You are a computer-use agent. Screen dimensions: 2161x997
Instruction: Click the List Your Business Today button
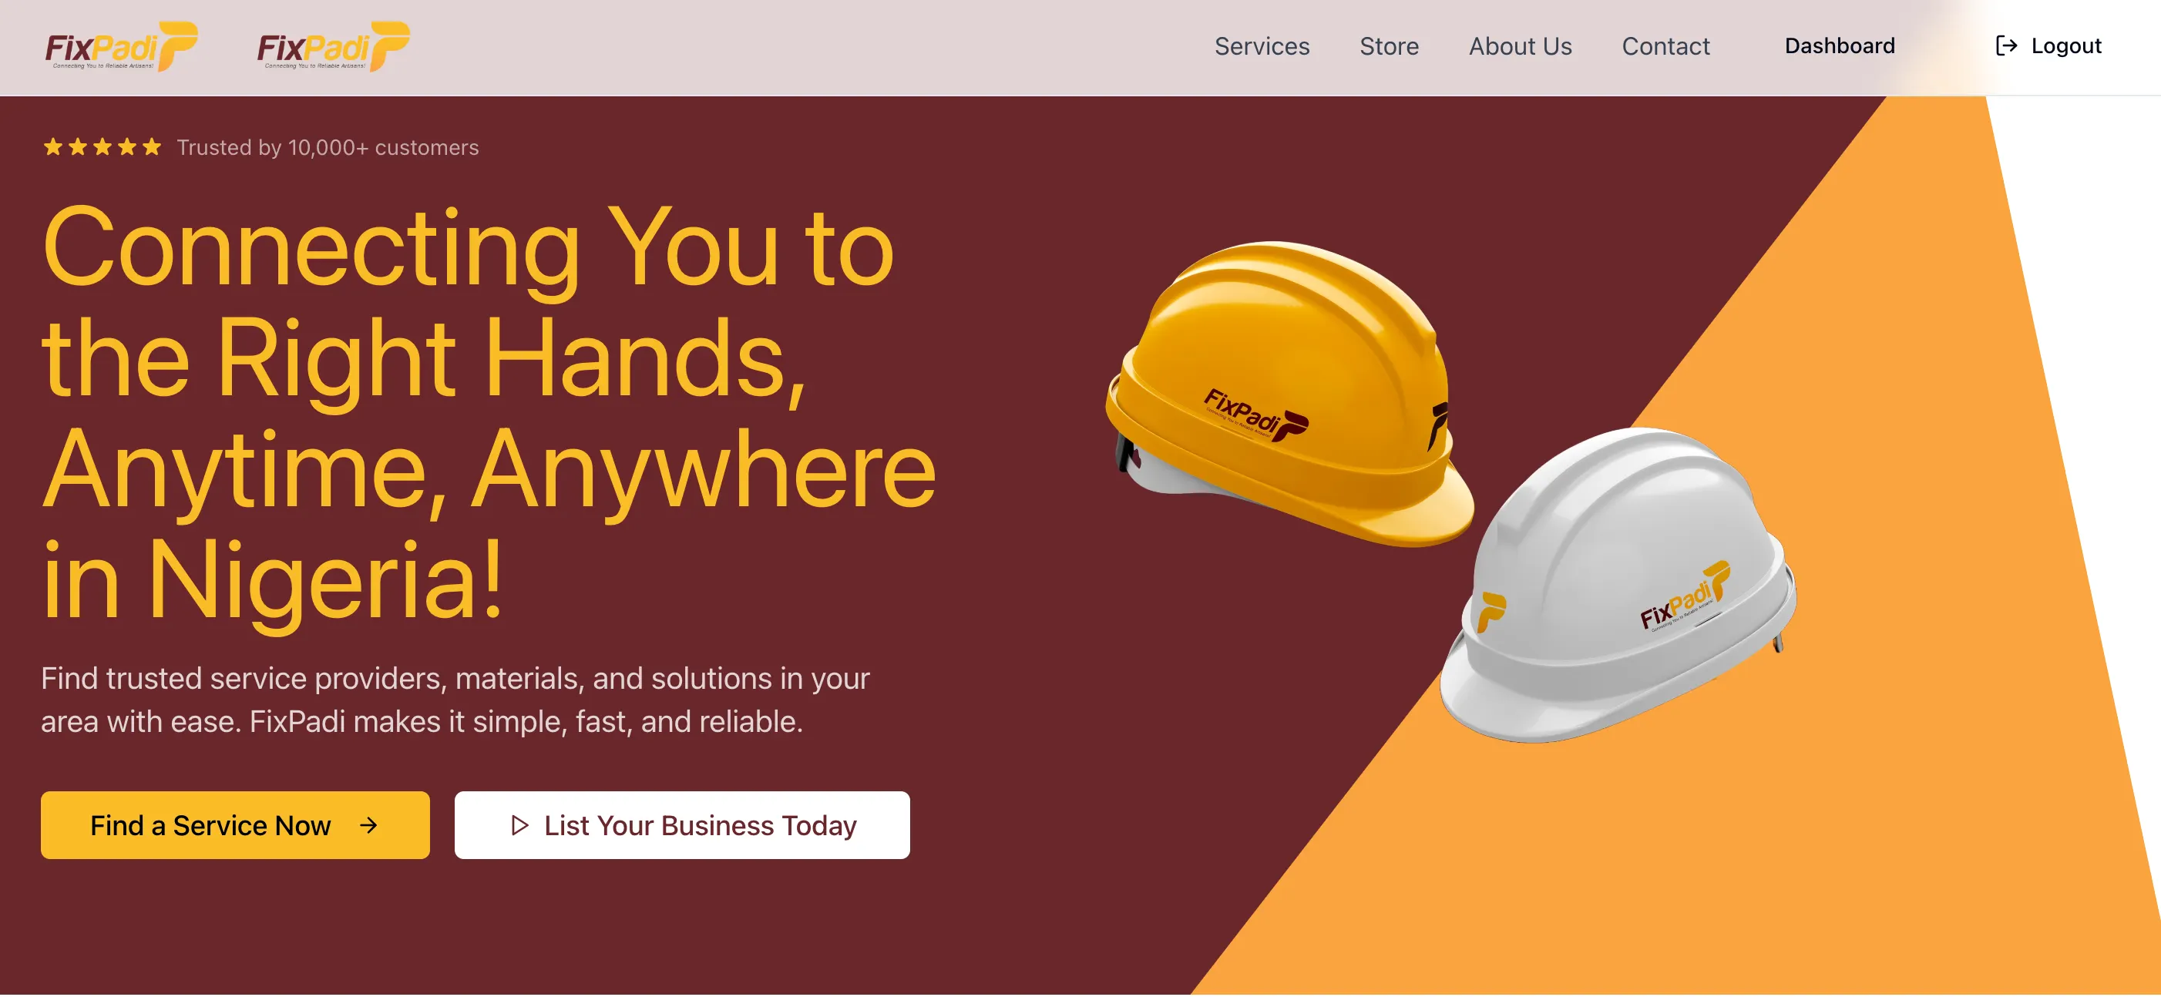(x=682, y=826)
